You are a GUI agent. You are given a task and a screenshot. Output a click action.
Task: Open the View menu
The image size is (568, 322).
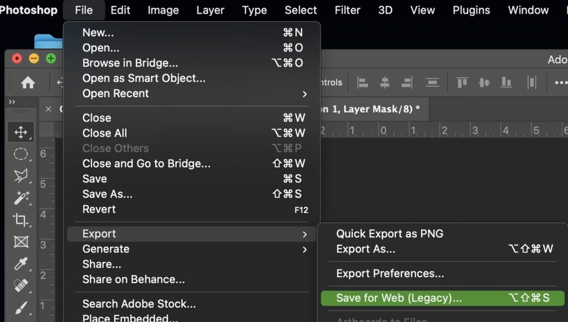(422, 10)
